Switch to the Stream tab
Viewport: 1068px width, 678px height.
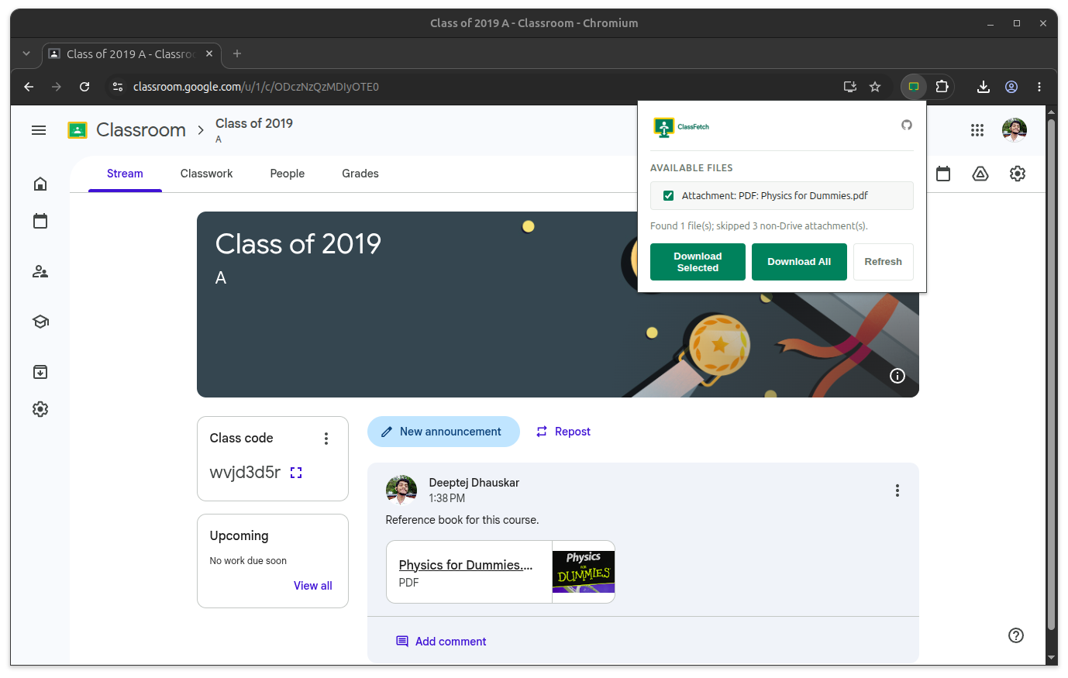coord(125,174)
